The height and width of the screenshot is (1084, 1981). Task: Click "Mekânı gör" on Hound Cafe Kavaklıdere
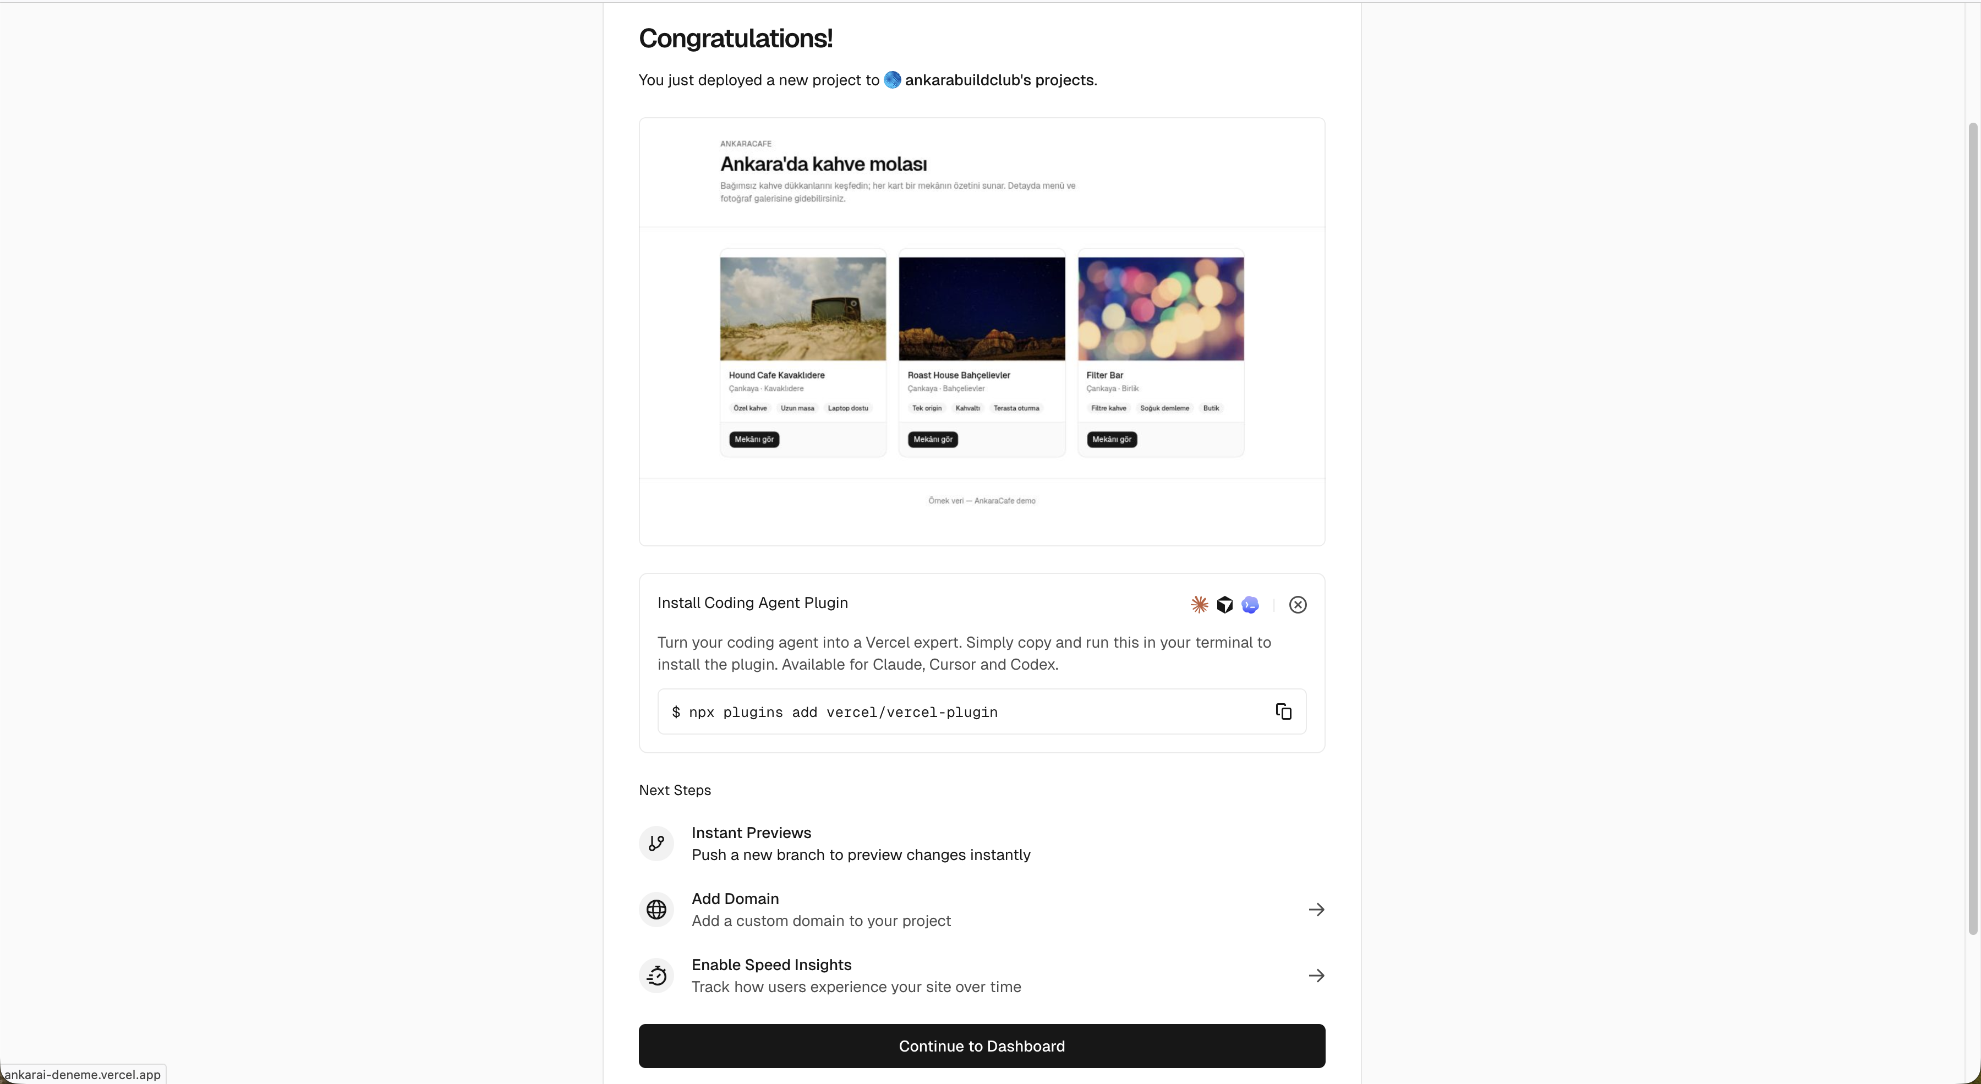tap(754, 440)
